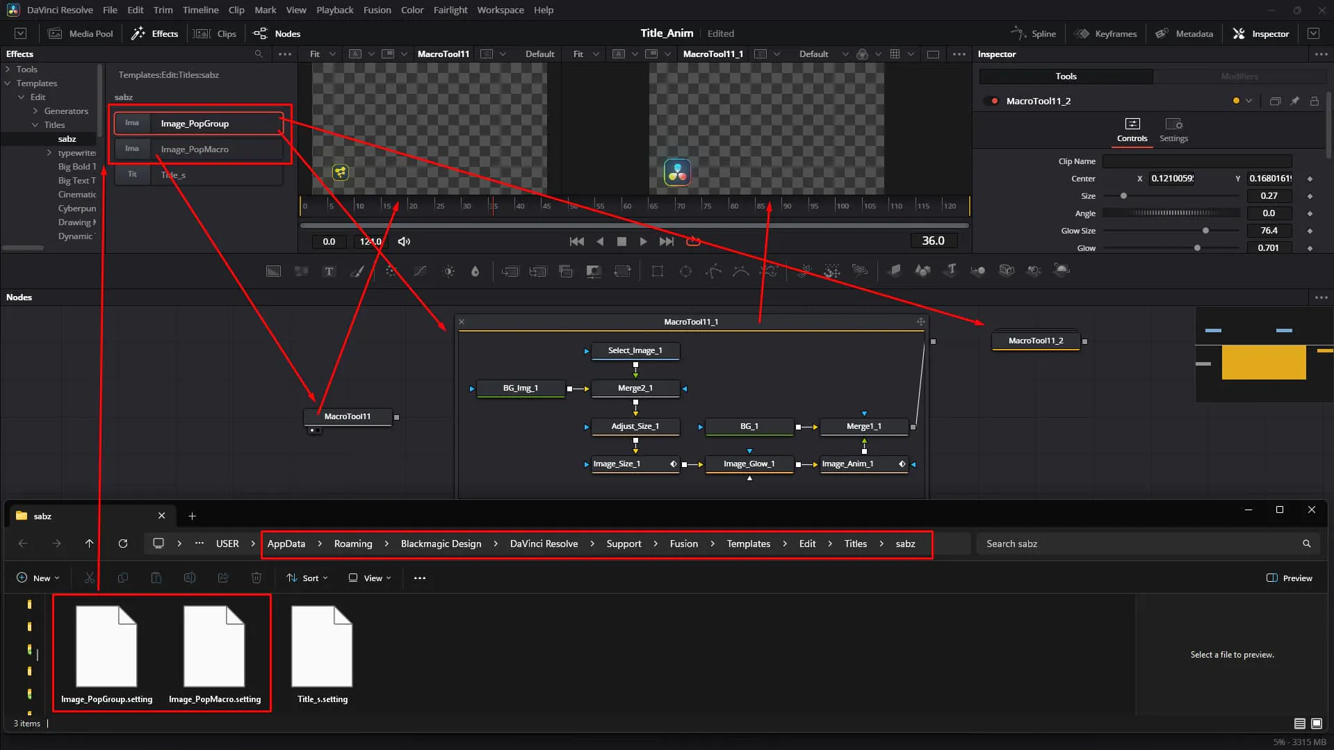Toggle the Metadata panel
The height and width of the screenshot is (750, 1334).
click(1185, 33)
